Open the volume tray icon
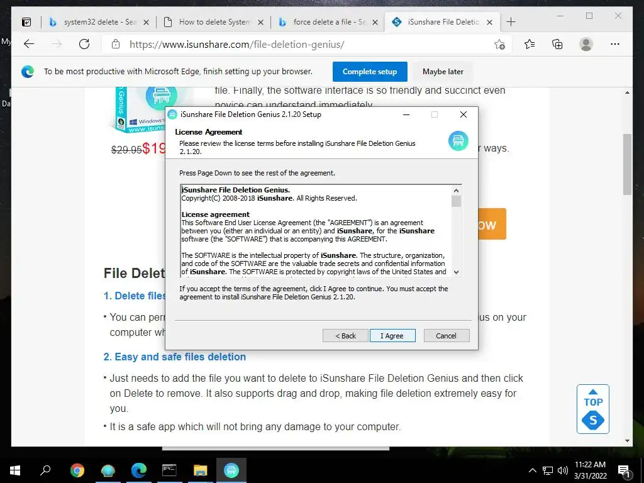 [x=562, y=470]
